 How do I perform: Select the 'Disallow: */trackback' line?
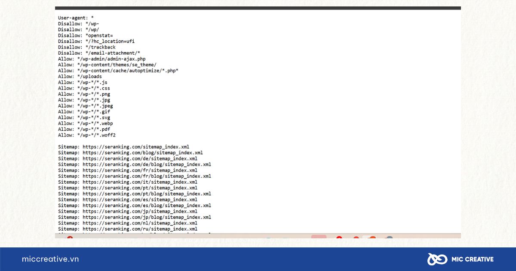coord(87,47)
